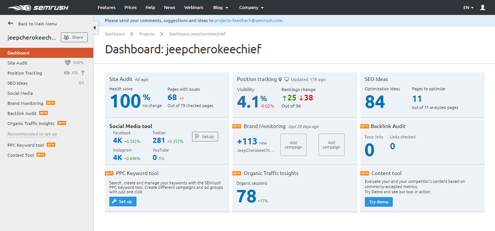Click BETA badge beside Organic Traffic Insights sidebar
495x231 pixels.
coord(62,123)
